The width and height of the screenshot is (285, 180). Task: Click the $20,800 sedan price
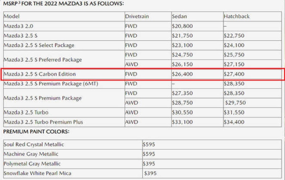[182, 26]
